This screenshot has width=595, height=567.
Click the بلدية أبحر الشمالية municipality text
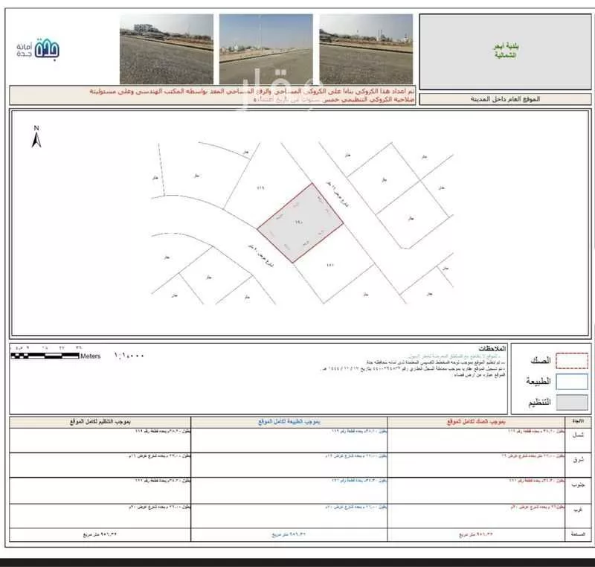click(x=506, y=51)
